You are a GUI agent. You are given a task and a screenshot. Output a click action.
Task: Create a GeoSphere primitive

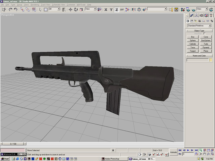206,40
